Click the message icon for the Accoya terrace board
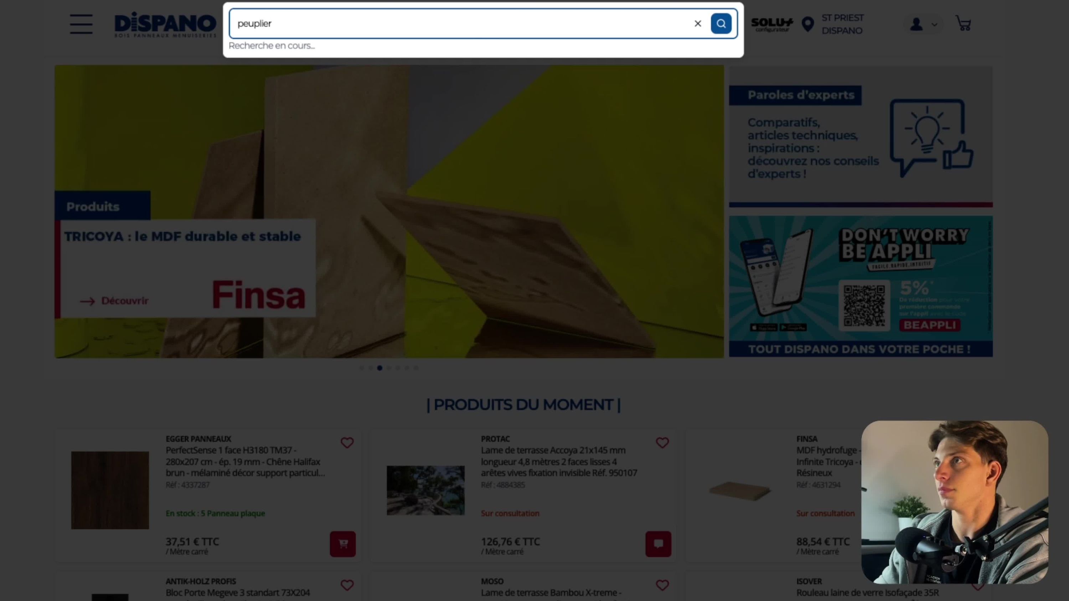 tap(658, 544)
